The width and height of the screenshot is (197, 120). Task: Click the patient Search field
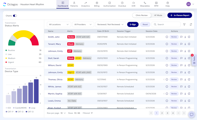[166, 25]
